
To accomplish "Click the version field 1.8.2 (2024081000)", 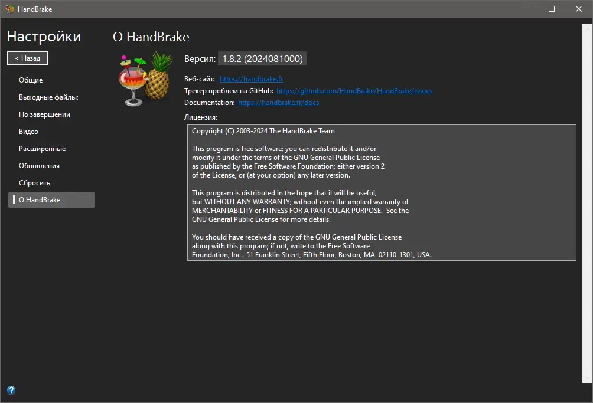I will click(262, 58).
